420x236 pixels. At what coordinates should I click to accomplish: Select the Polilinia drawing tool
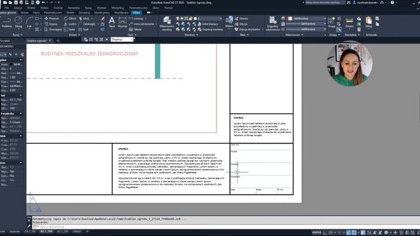[x=7, y=22]
